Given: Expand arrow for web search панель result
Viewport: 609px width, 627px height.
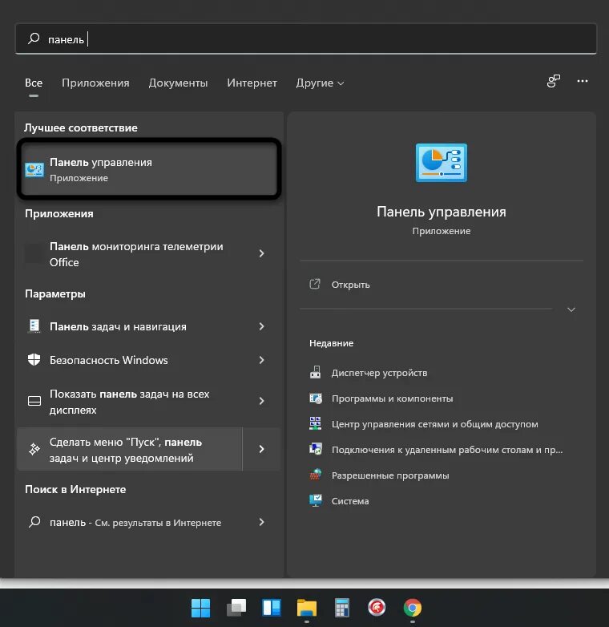Looking at the screenshot, I should 261,522.
